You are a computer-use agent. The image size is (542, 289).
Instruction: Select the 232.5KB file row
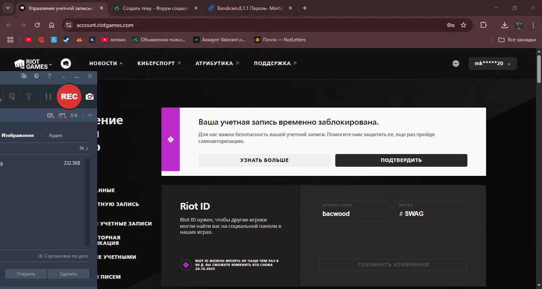(42, 163)
